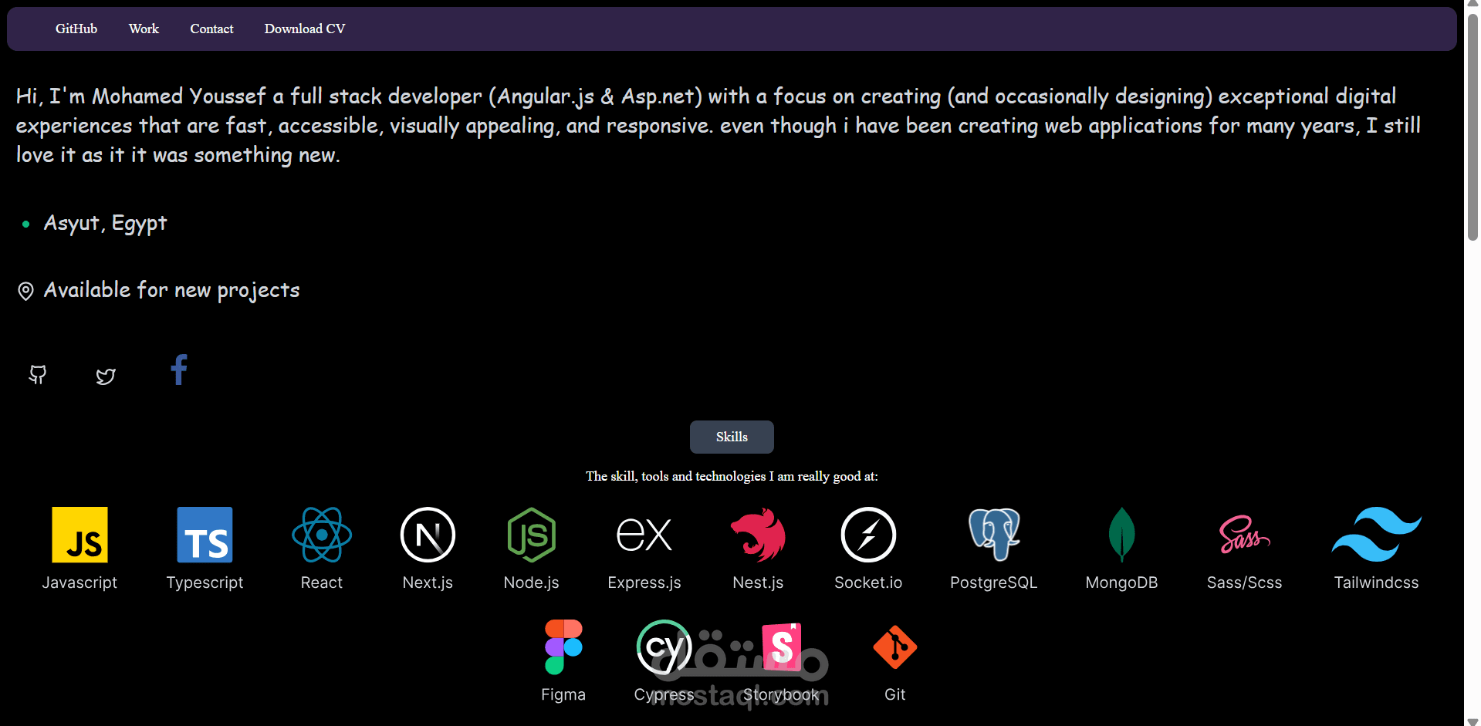Image resolution: width=1481 pixels, height=726 pixels.
Task: Open the Contact nav link
Action: (x=211, y=29)
